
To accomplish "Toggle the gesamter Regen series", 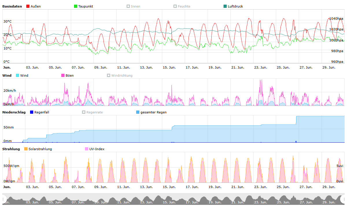I will pos(138,112).
